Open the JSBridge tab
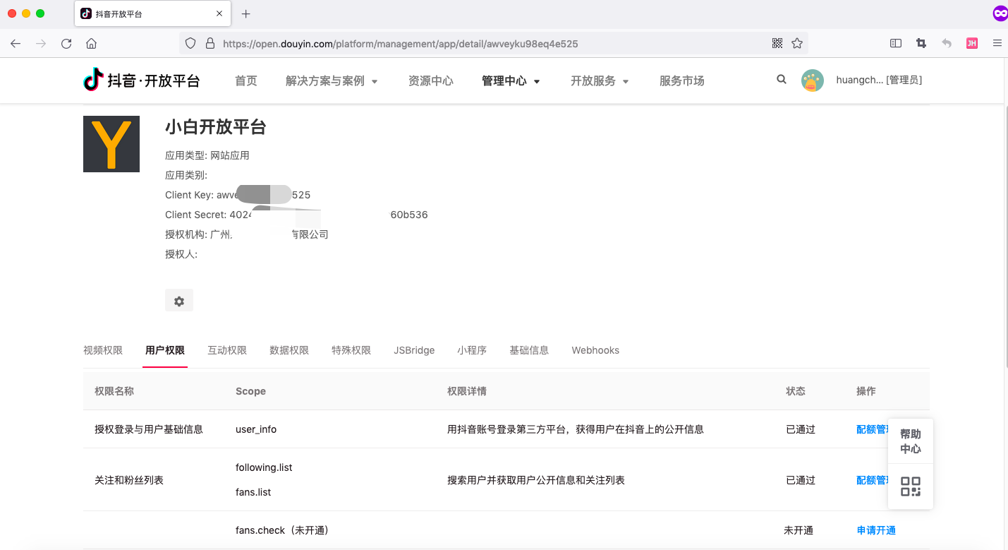1008x550 pixels. click(414, 350)
